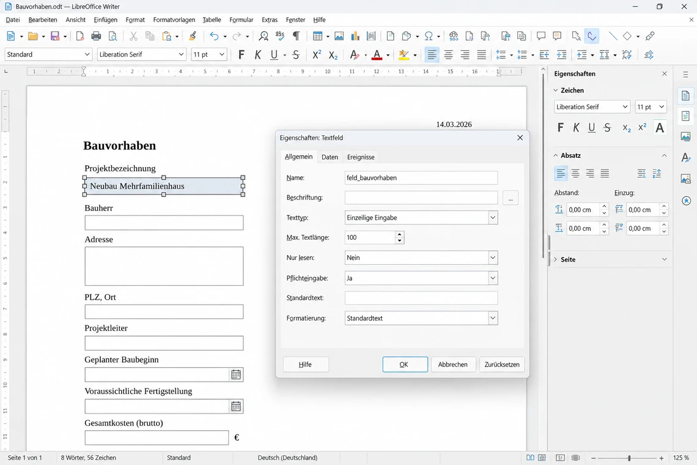Insert a table via toolbar icon
Image resolution: width=697 pixels, height=465 pixels.
pos(317,36)
